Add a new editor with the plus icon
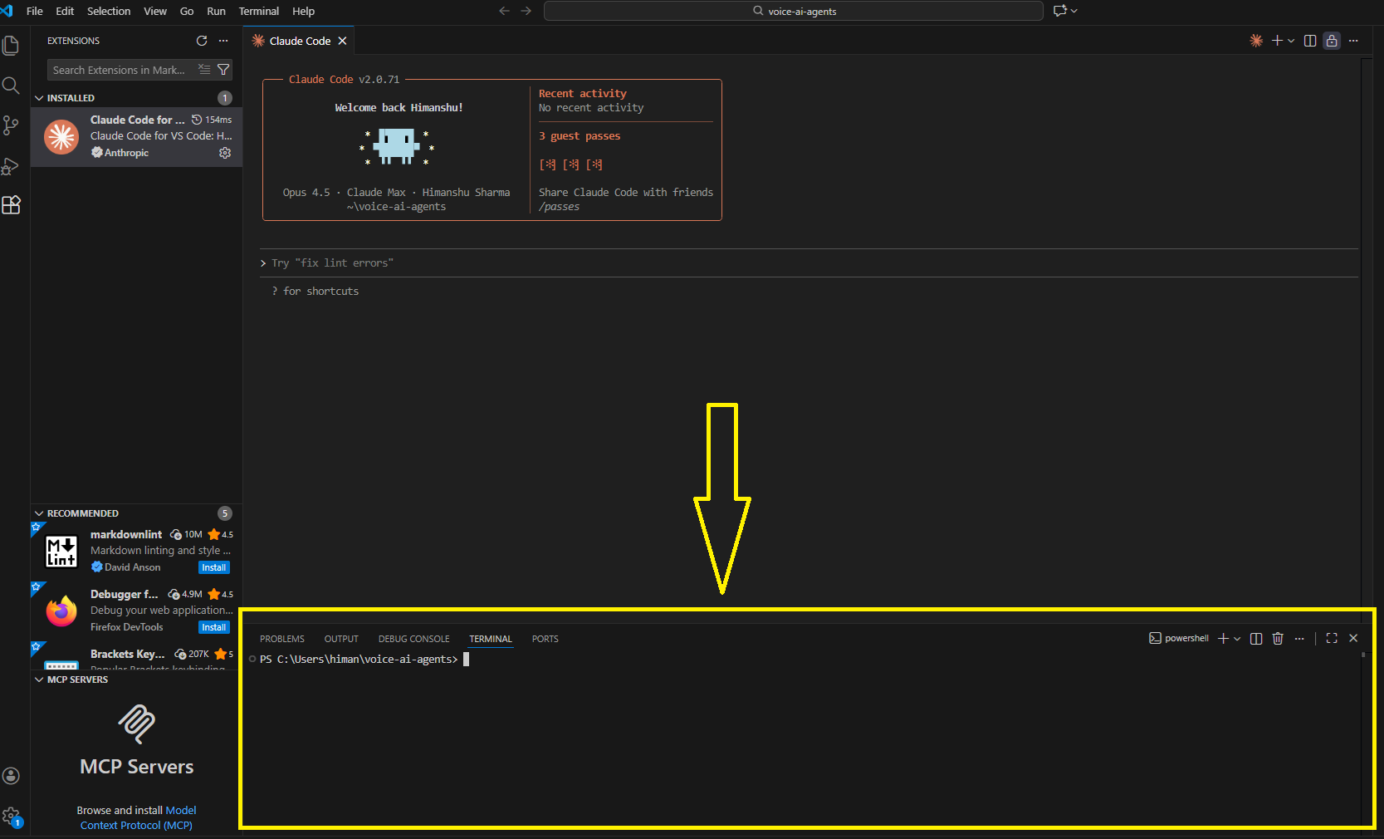The height and width of the screenshot is (839, 1384). [x=1278, y=41]
